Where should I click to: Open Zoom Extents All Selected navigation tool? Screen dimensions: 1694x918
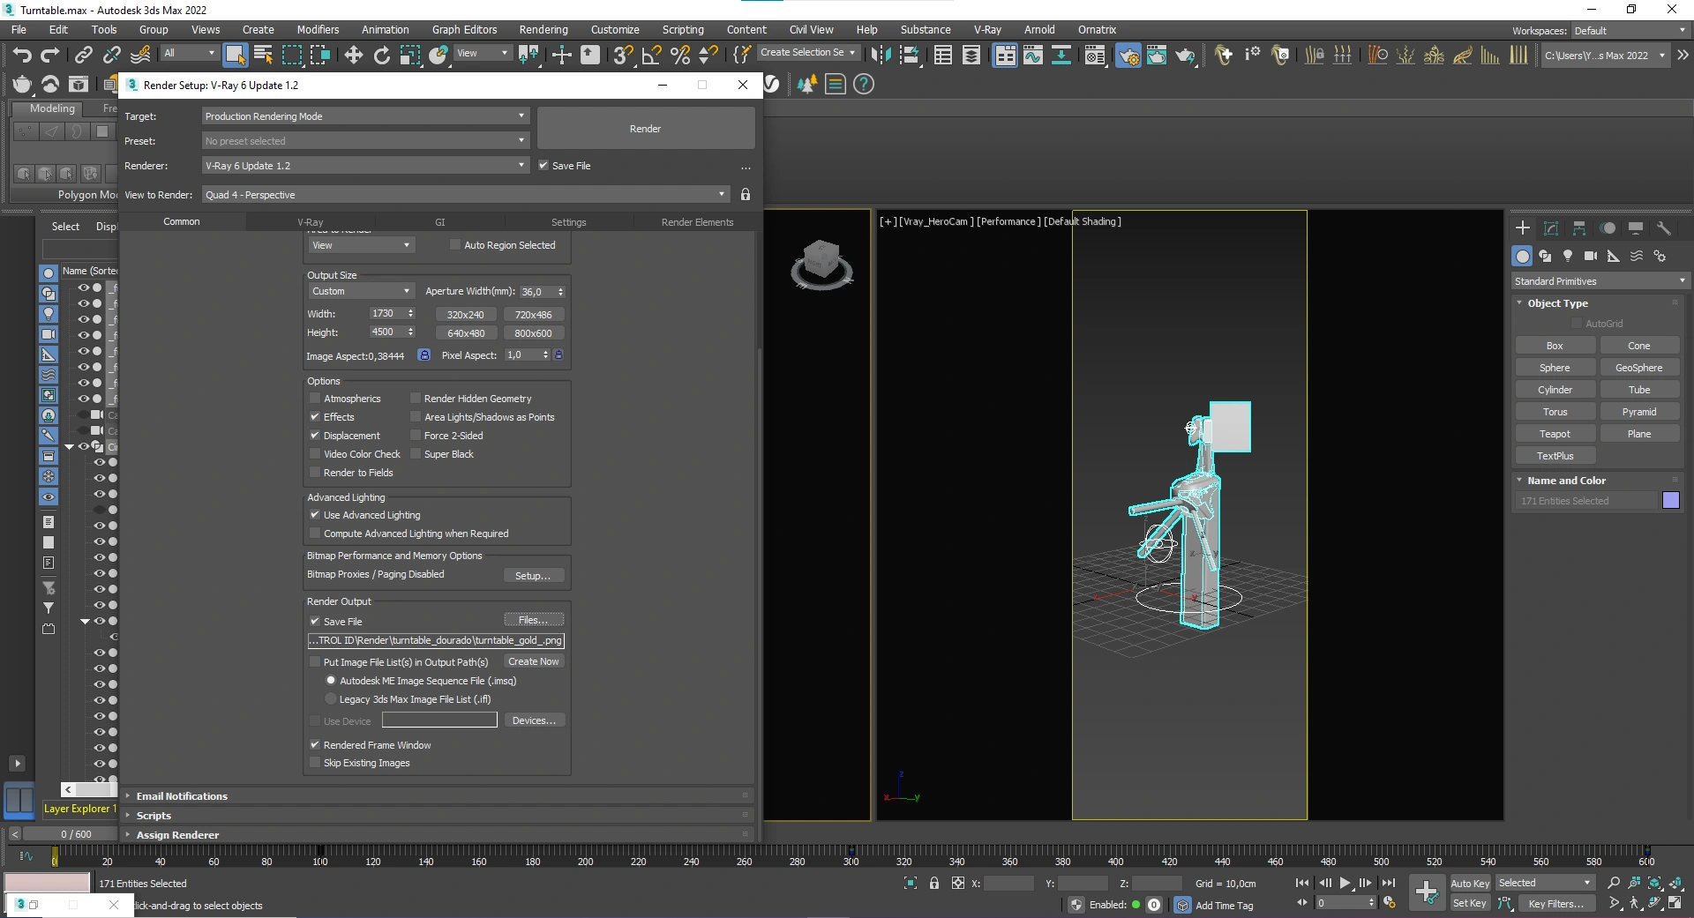pos(1675,883)
